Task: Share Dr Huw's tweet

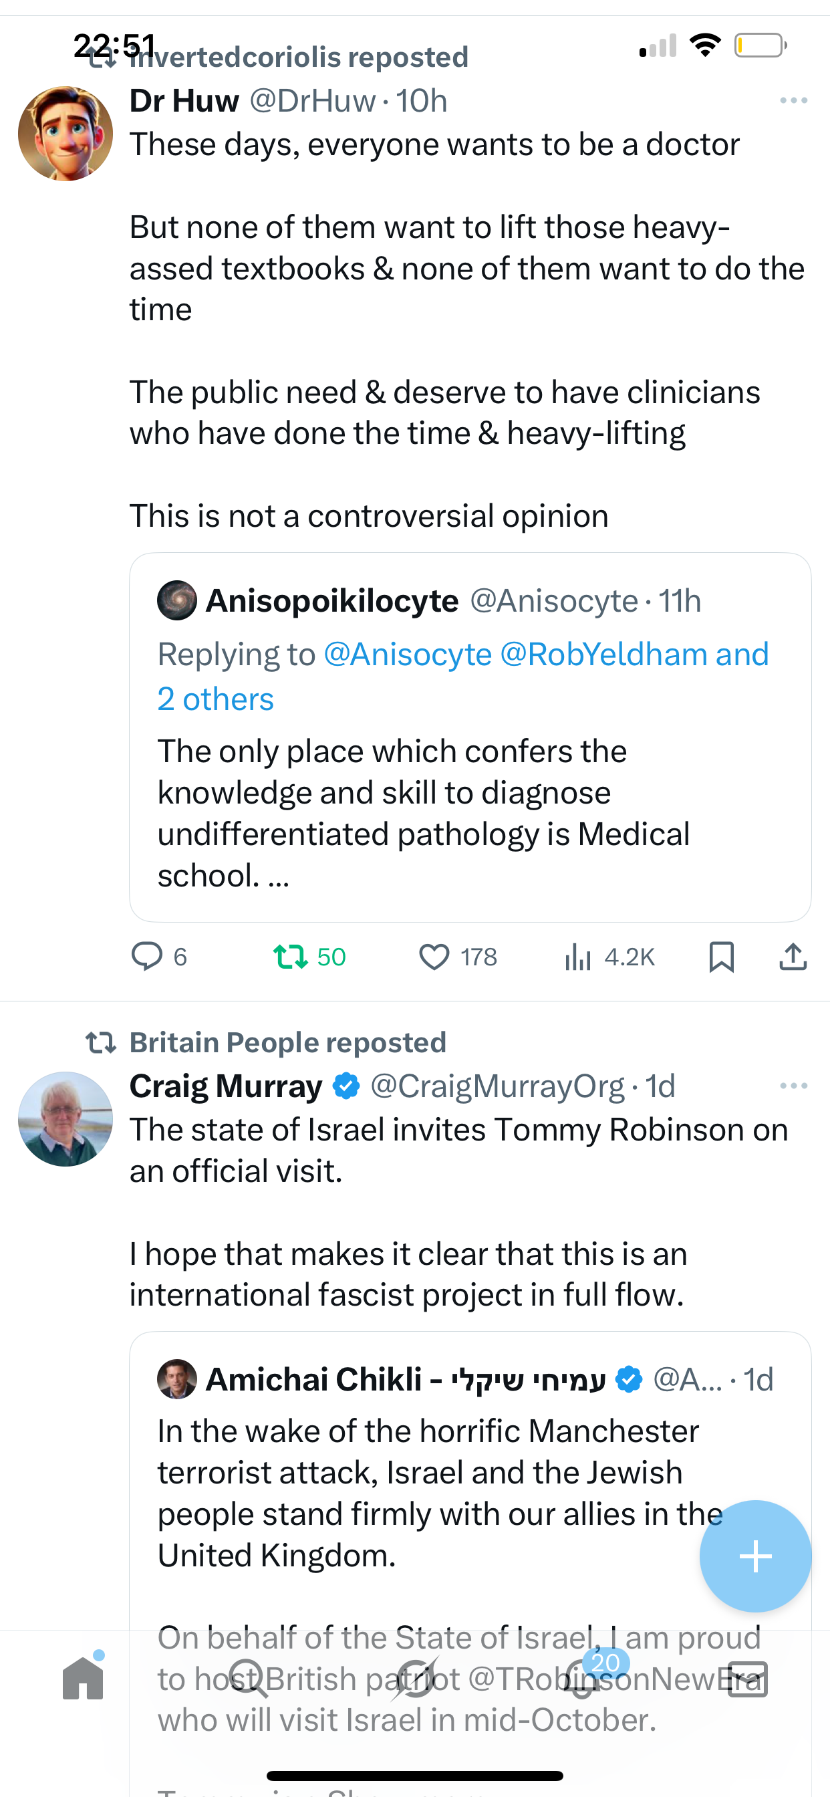Action: pos(793,957)
